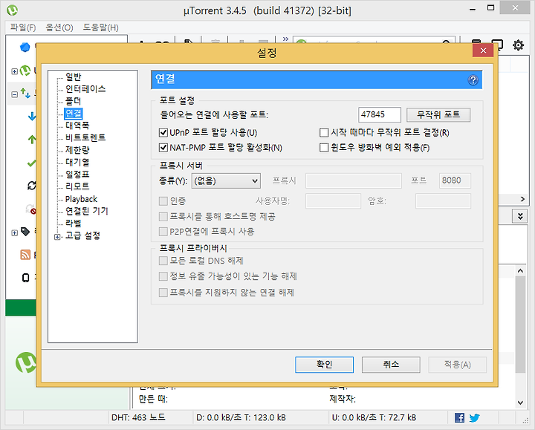Image resolution: width=535 pixels, height=430 pixels.
Task: Uncheck NAT-PMP 포트 할당 활성화 checkbox
Action: click(163, 147)
